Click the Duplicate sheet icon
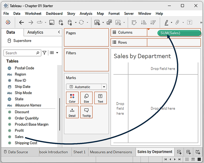The width and height of the screenshot is (204, 163). [109, 22]
